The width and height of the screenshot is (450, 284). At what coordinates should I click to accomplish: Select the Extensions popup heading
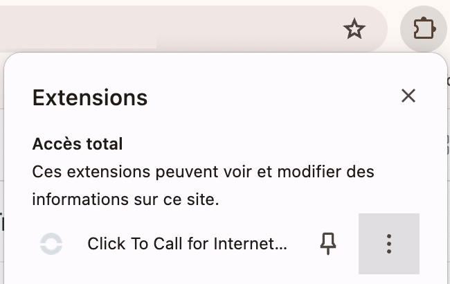[x=90, y=98]
